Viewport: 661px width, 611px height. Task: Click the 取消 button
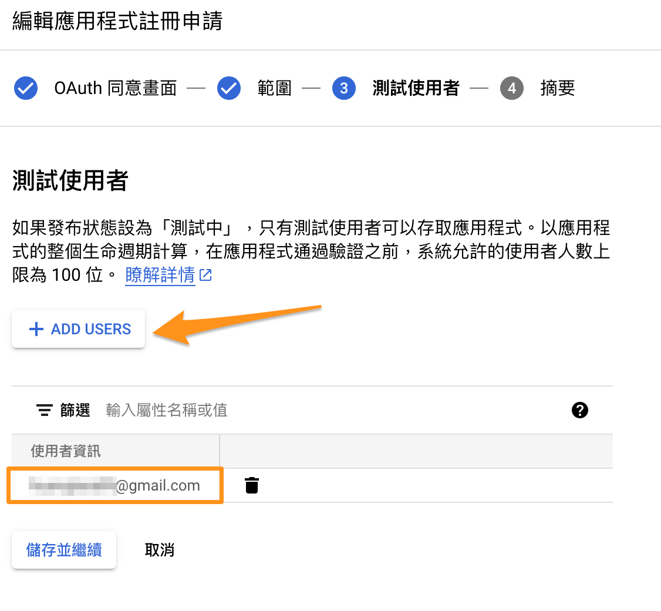[160, 550]
